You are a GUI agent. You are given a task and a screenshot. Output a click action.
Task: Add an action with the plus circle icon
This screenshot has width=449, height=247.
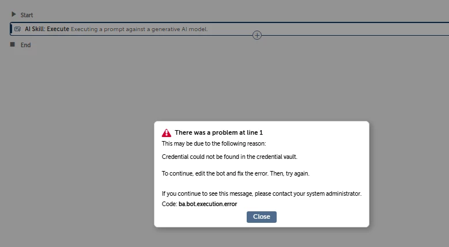coord(257,35)
